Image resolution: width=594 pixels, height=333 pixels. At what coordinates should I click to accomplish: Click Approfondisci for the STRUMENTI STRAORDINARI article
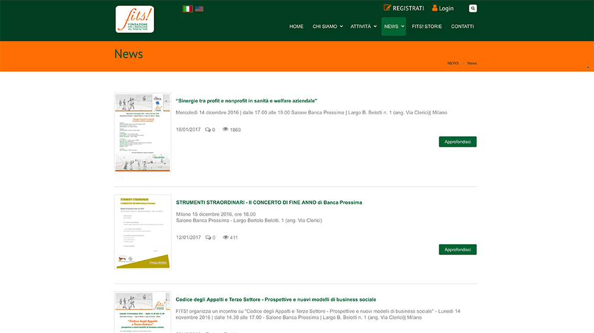click(x=457, y=249)
